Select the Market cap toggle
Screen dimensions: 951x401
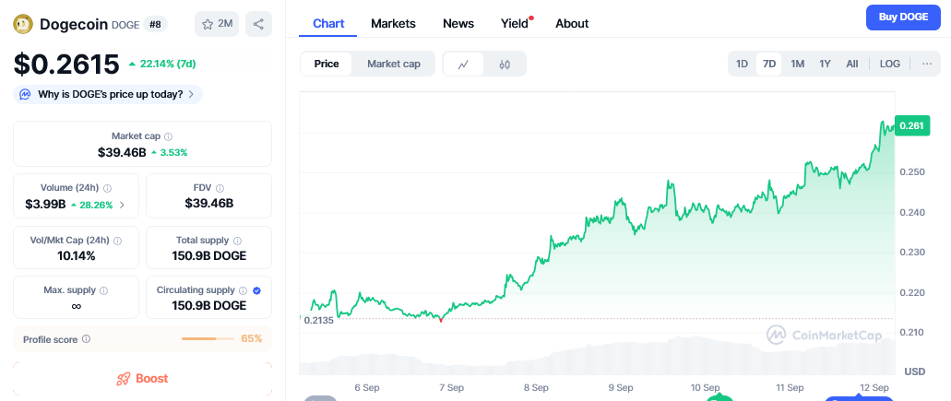pyautogui.click(x=394, y=65)
